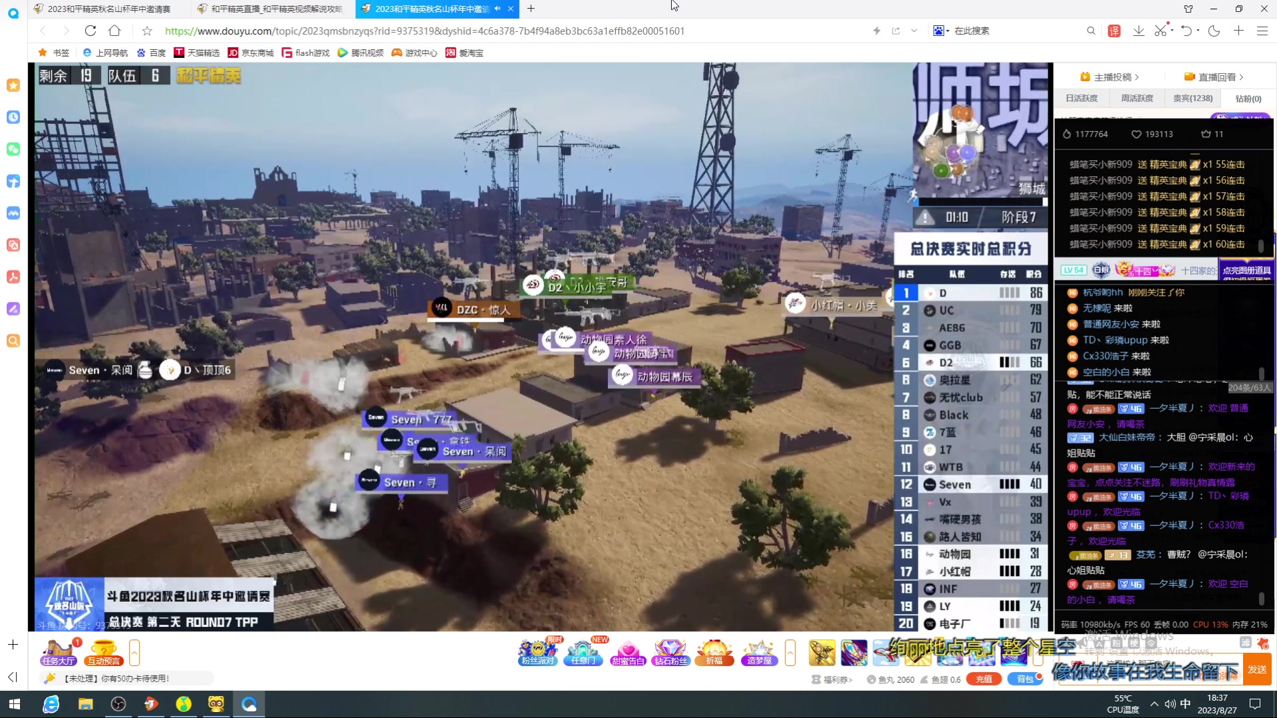Viewport: 1277px width, 718px height.
Task: Click the 任意门 gift icon
Action: (583, 652)
